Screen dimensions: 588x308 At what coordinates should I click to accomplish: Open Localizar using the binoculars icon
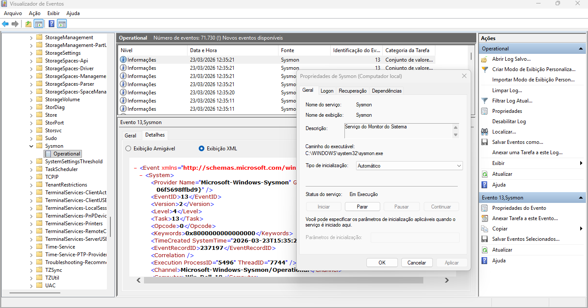click(485, 131)
